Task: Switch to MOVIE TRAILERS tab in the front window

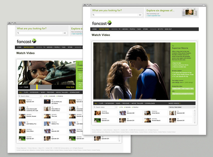Action: pyautogui.click(x=137, y=103)
